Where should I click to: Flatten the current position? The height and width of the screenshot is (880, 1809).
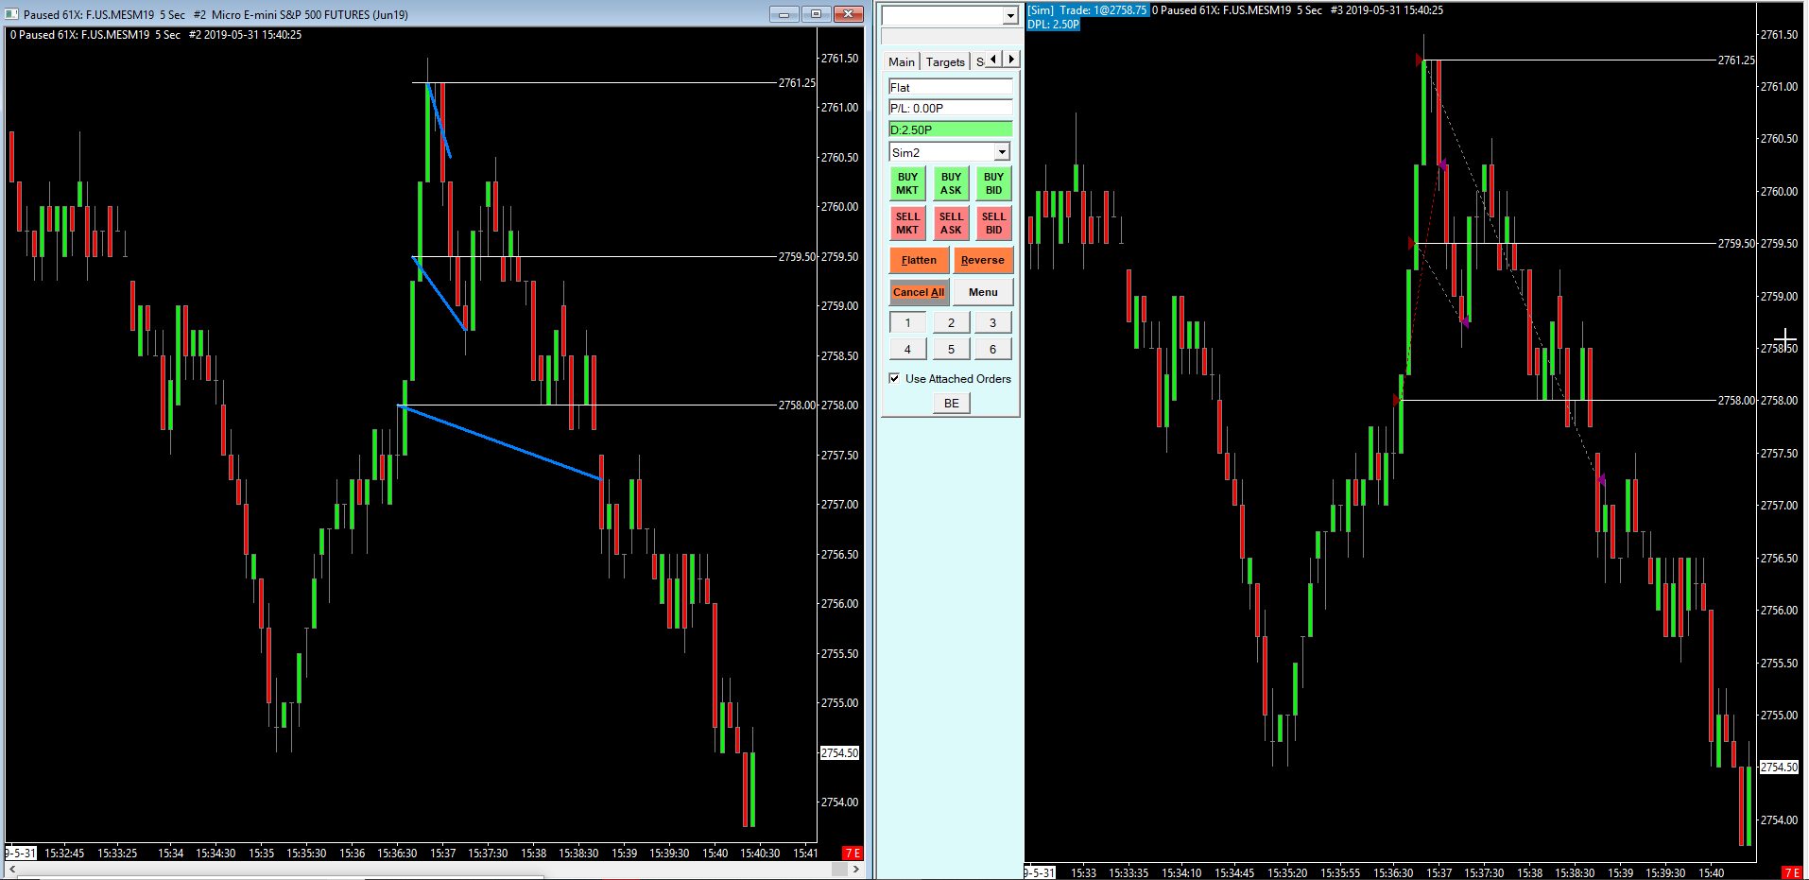(x=919, y=260)
